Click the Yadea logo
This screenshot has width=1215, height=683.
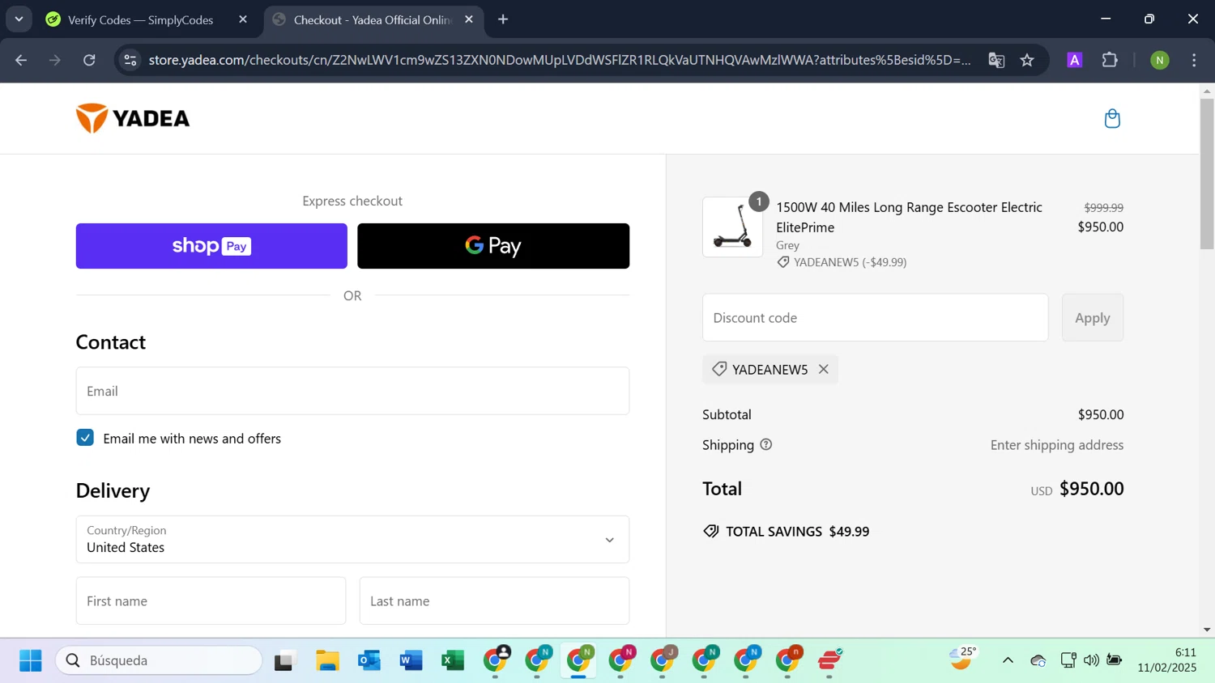[133, 118]
